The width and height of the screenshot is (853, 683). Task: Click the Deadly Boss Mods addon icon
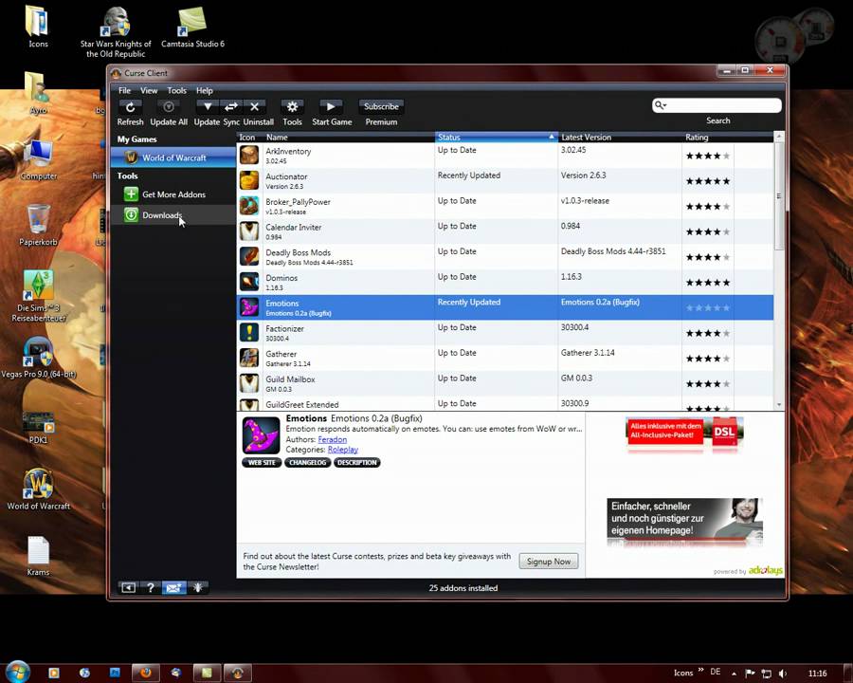coord(249,256)
